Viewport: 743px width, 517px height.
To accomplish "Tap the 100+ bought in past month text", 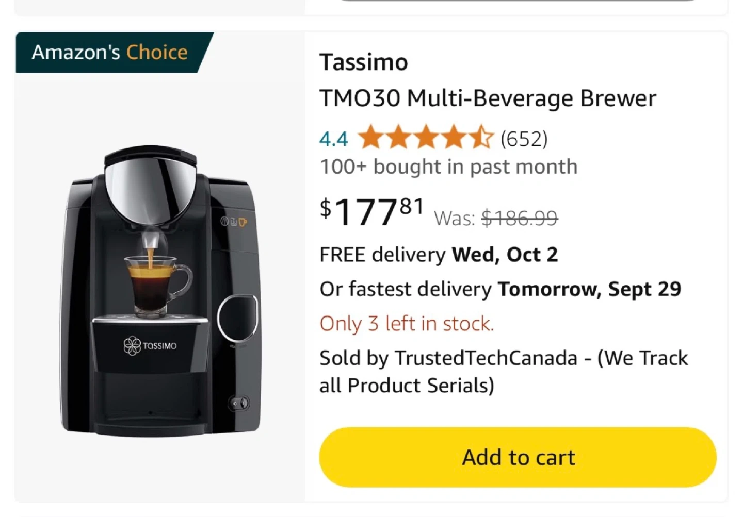I will tap(448, 167).
